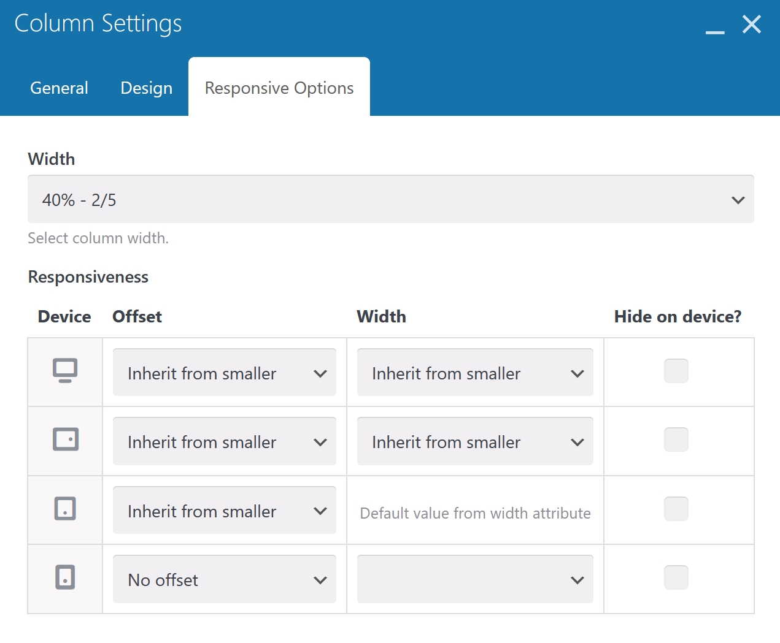Click the mobile phone device icon
The height and width of the screenshot is (643, 780).
point(65,577)
